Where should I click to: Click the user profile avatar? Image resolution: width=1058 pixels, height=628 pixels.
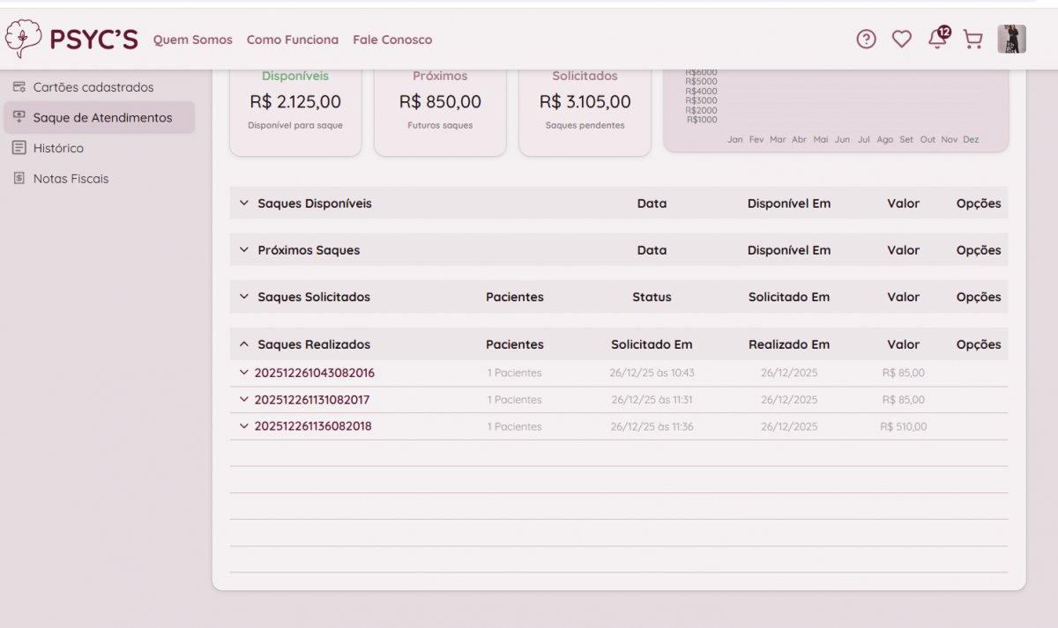click(1011, 39)
